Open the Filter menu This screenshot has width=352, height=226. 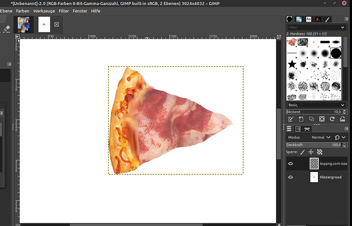click(x=64, y=11)
